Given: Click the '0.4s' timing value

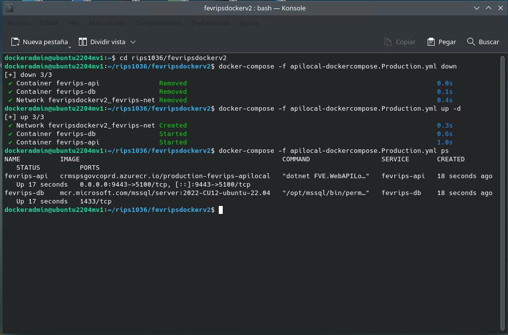Looking at the screenshot, I should coord(444,100).
